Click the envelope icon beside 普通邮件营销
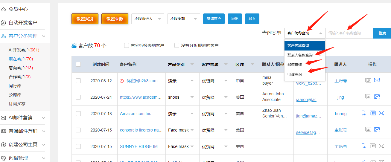This screenshot has width=391, height=162. (x=4, y=131)
